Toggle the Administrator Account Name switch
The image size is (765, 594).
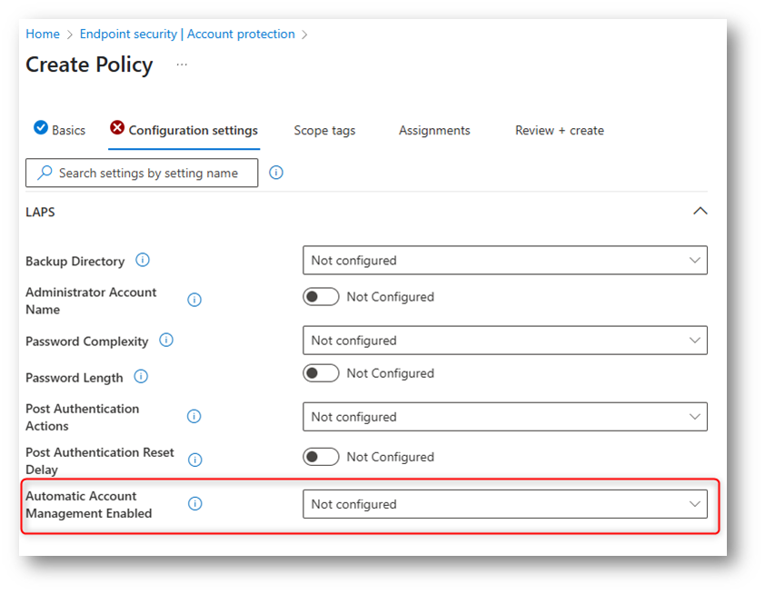pos(321,296)
